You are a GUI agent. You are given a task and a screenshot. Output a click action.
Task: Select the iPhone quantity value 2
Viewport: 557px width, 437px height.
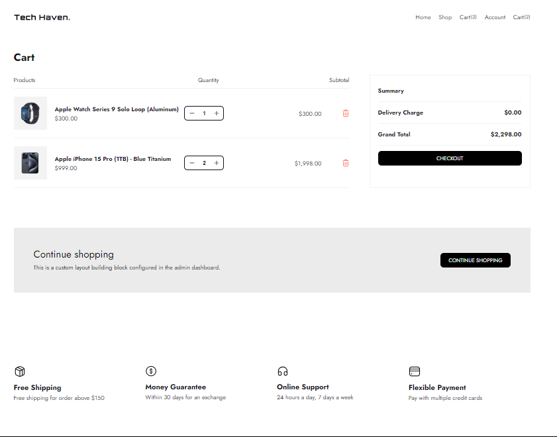204,163
